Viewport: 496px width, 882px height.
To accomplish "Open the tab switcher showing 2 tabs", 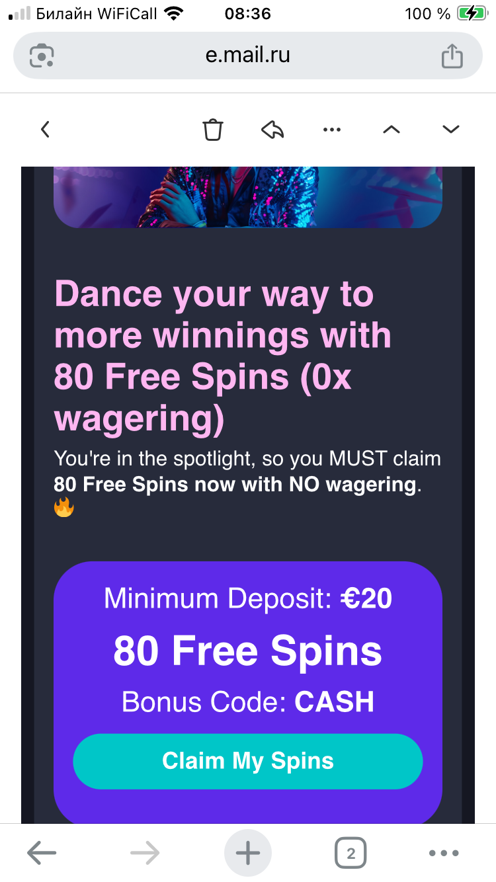I will click(351, 854).
